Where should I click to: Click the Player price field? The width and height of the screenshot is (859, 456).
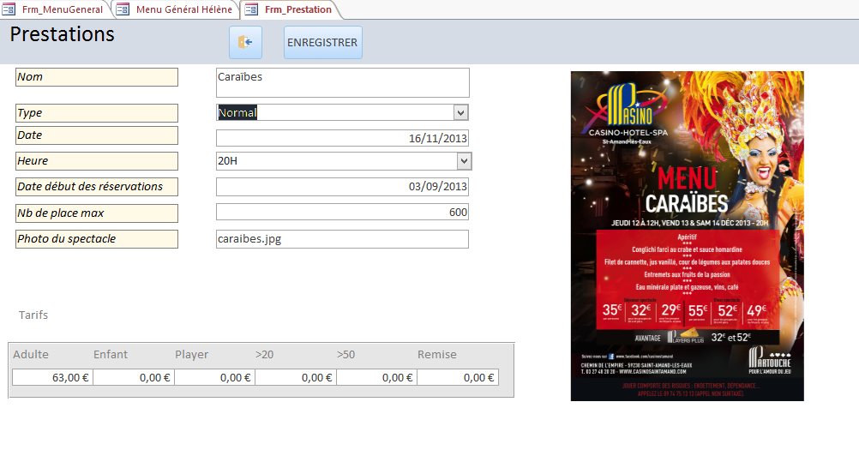pos(214,378)
